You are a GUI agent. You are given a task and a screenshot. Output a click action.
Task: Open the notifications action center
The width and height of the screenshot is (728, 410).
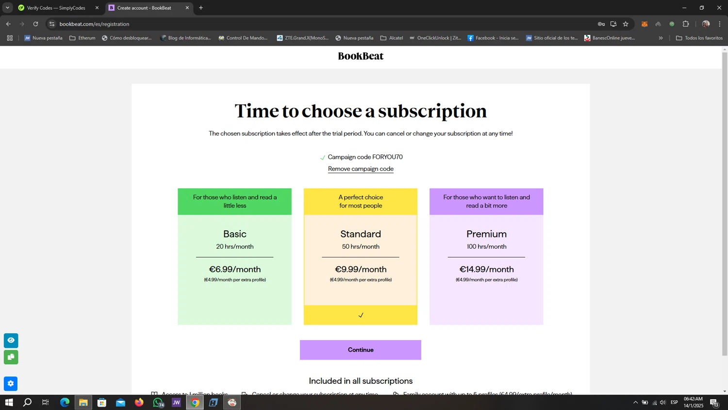tap(714, 402)
